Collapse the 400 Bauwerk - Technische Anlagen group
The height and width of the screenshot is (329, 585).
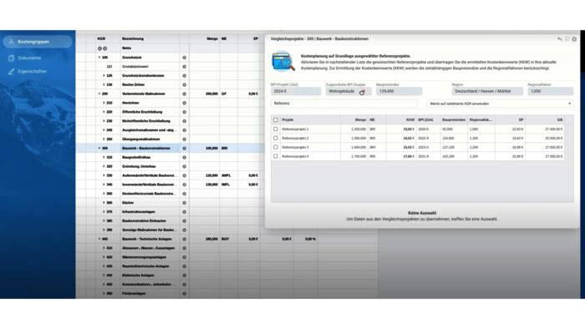[99, 239]
